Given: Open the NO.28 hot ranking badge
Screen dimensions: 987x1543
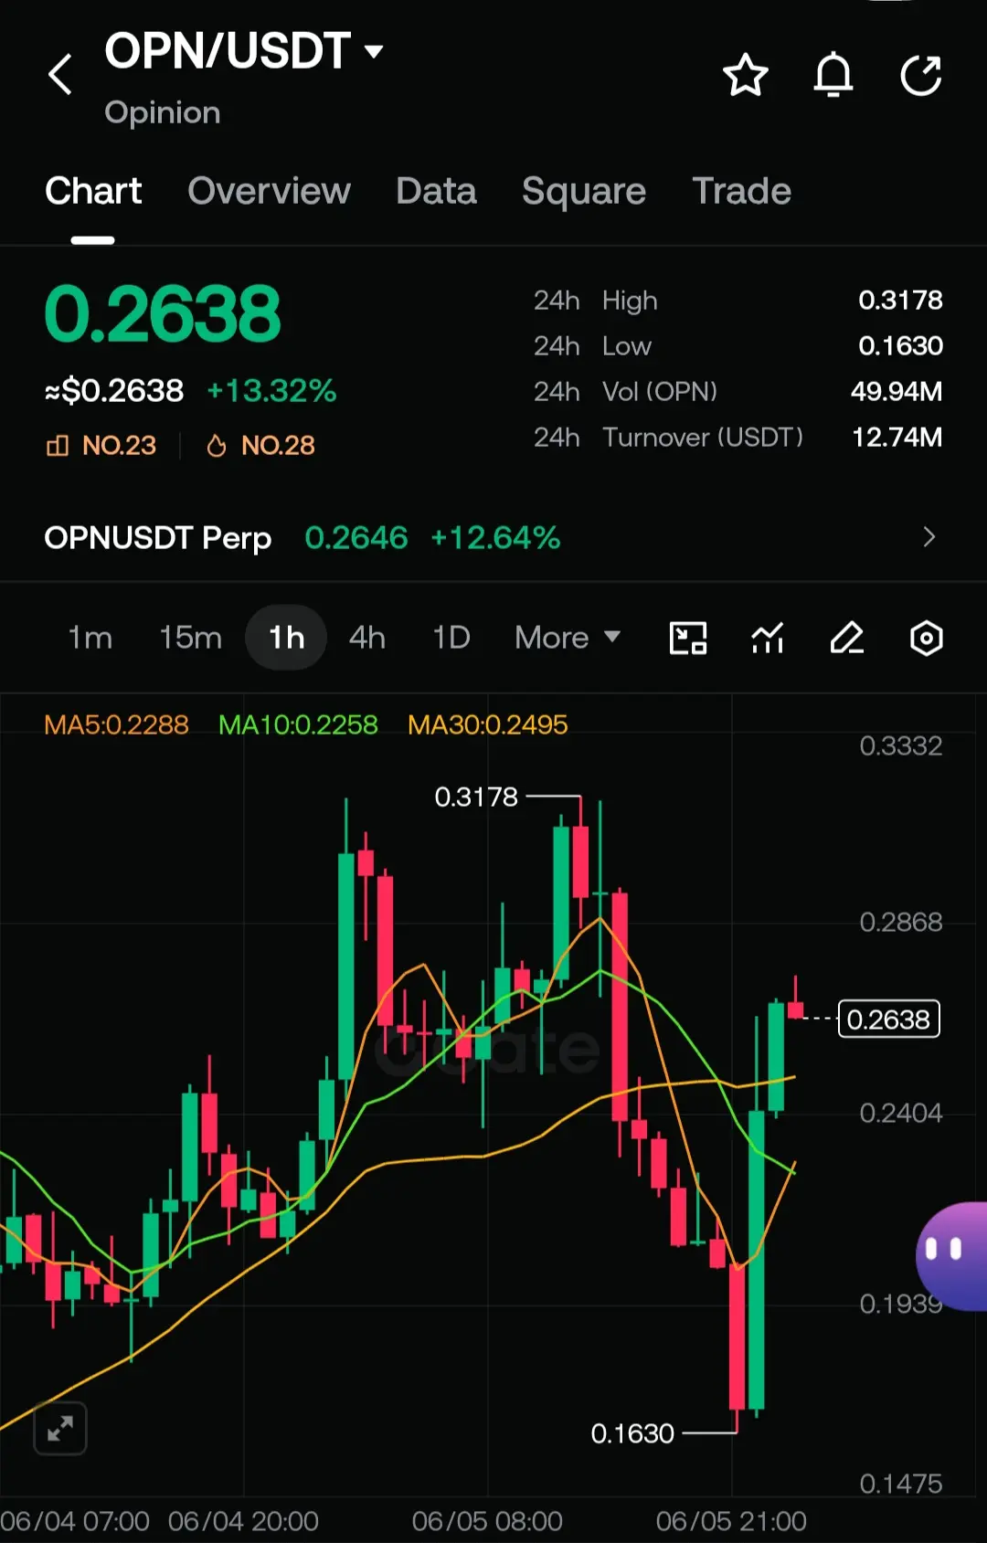Looking at the screenshot, I should pos(260,445).
